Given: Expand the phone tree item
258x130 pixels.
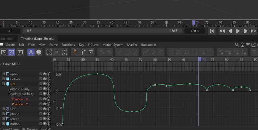Looking at the screenshot, I should (x=3, y=114).
